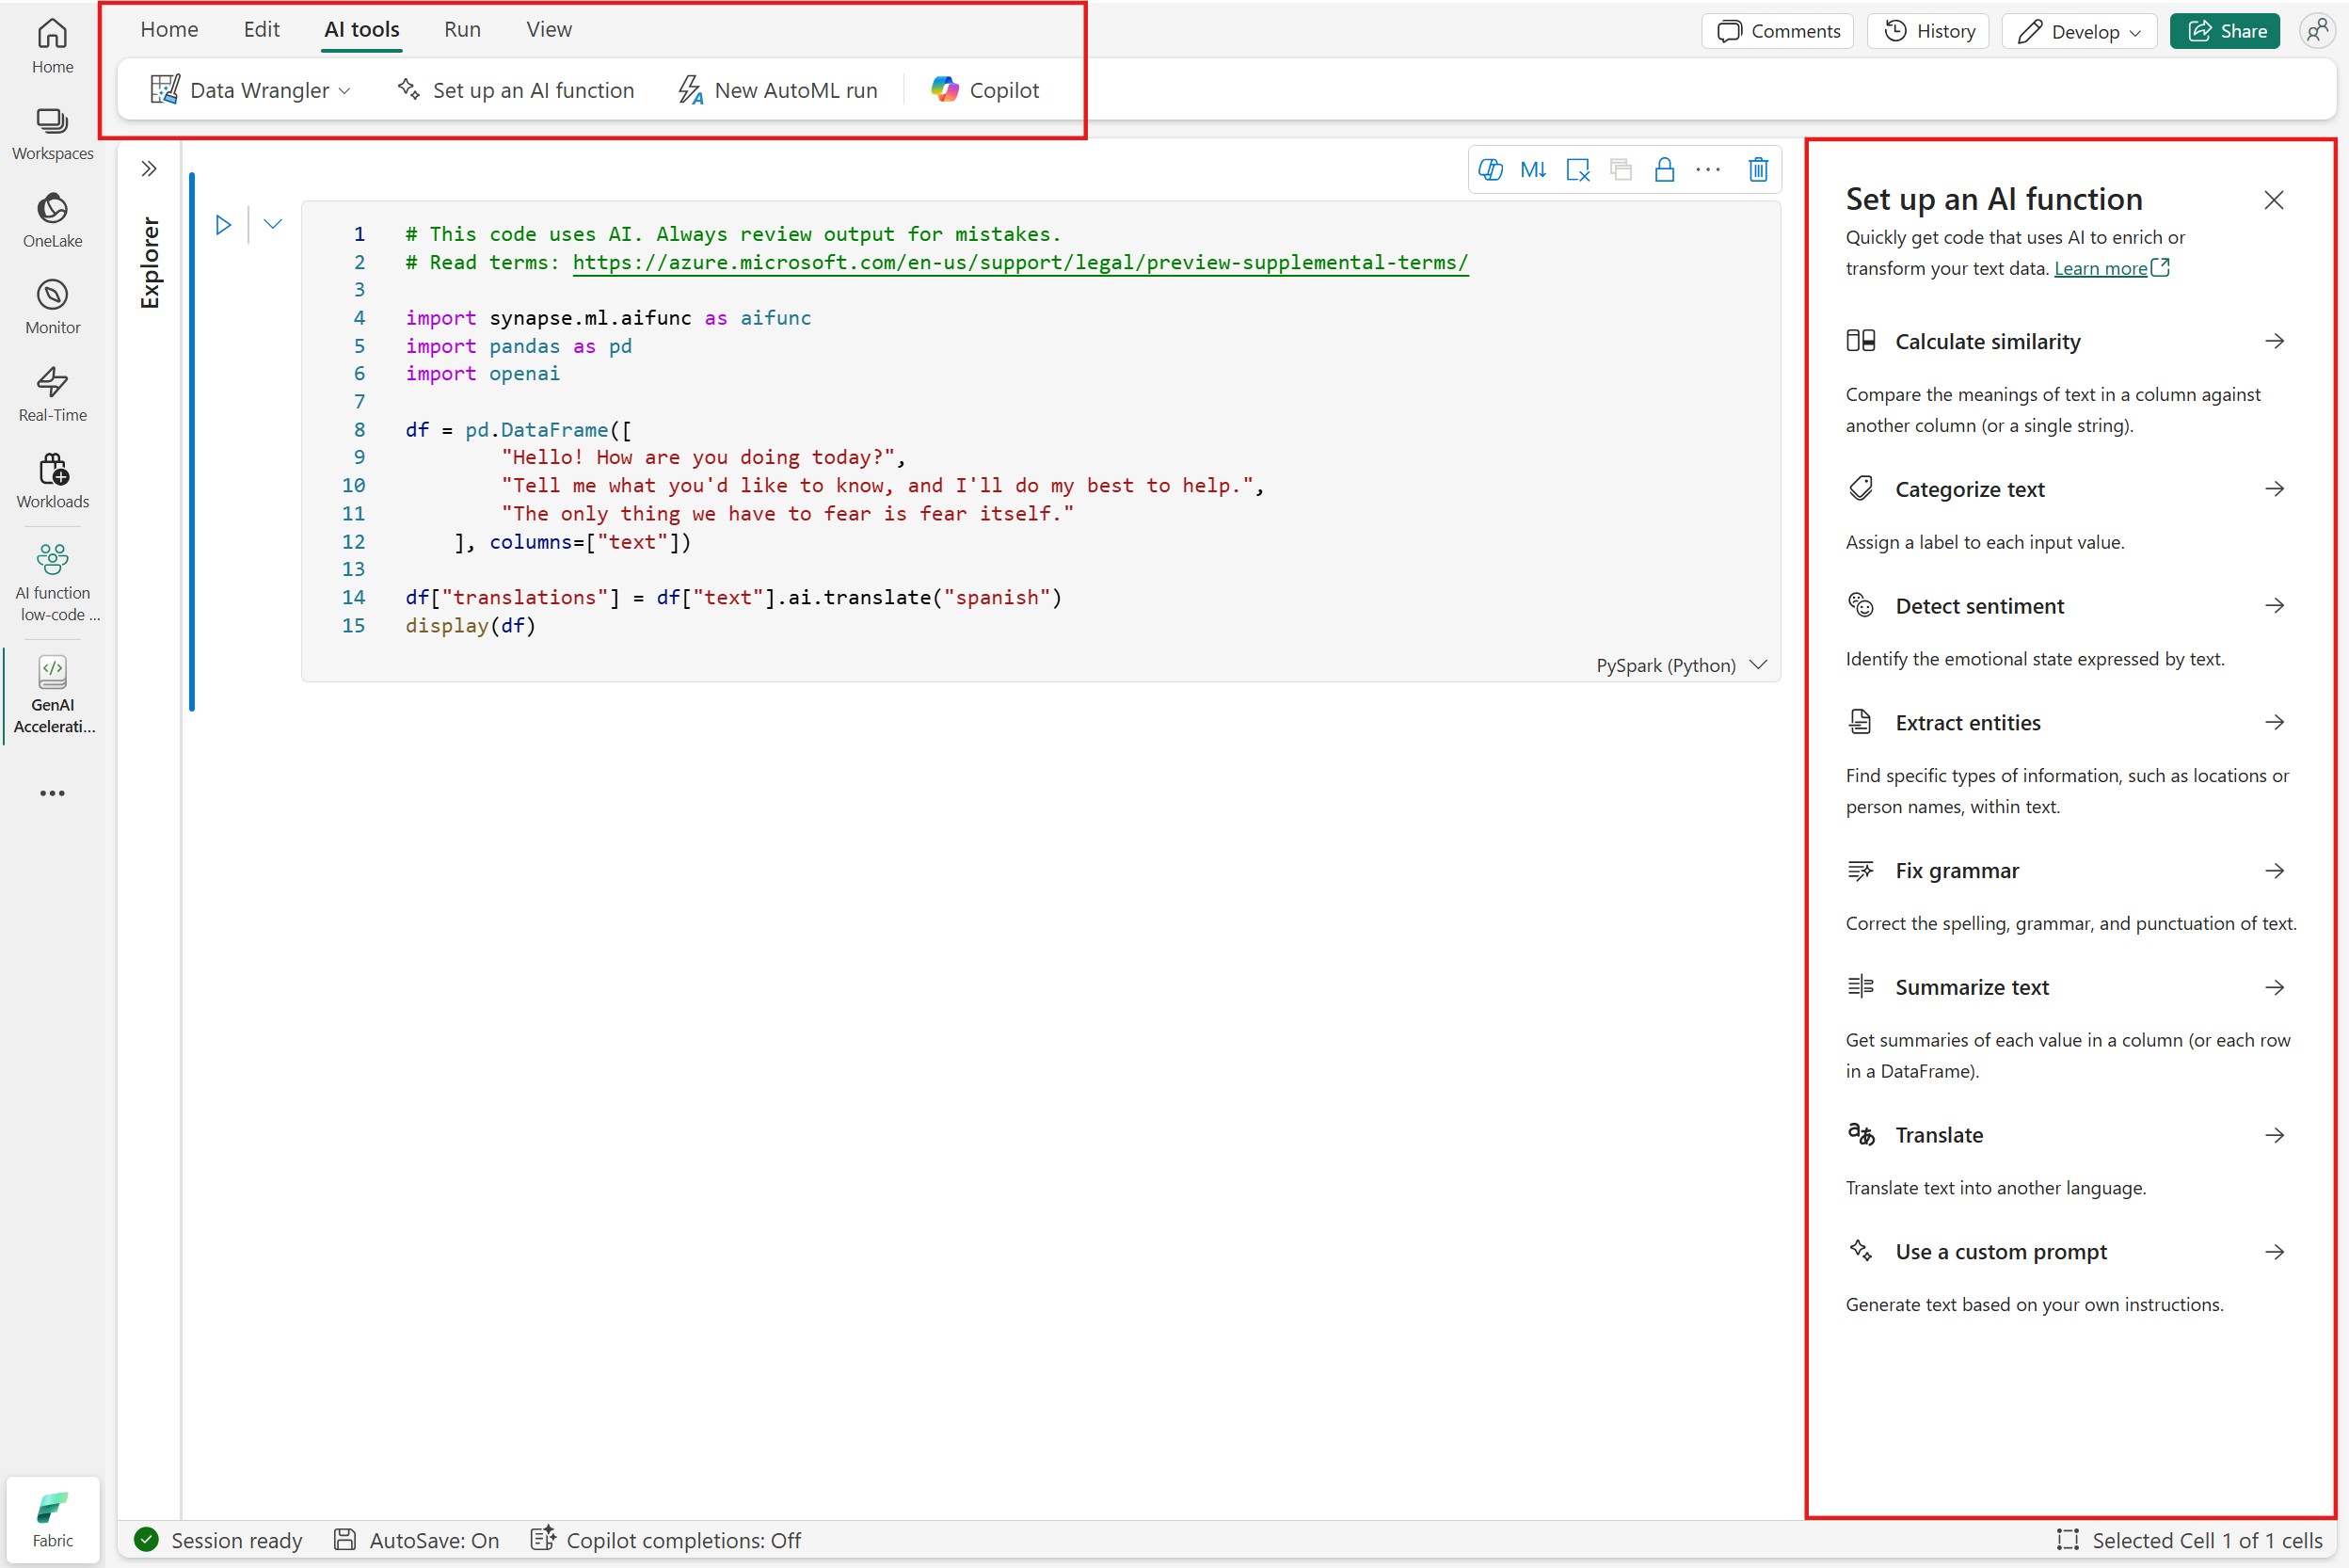Select the AI tools tab
Image resolution: width=2349 pixels, height=1568 pixels.
(362, 30)
